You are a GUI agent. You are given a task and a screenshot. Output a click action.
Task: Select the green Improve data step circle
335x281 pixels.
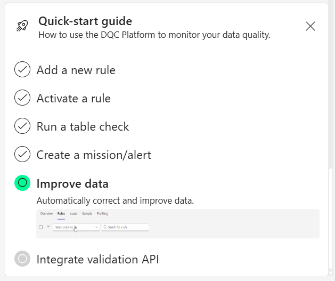pyautogui.click(x=22, y=183)
